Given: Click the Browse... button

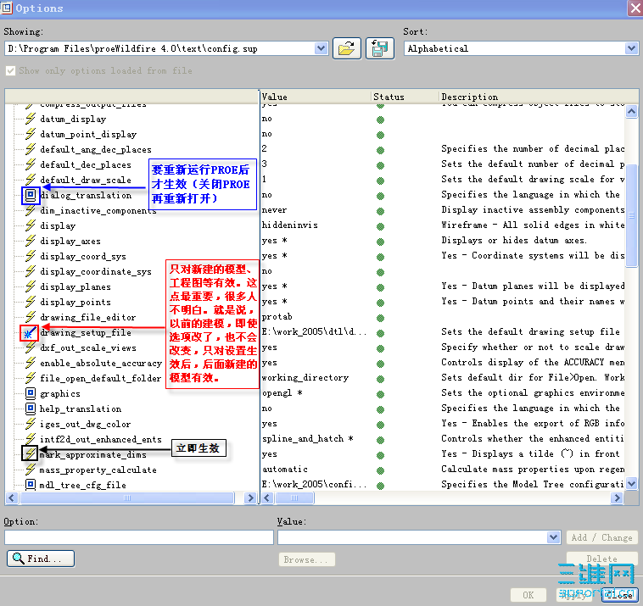Looking at the screenshot, I should (x=306, y=559).
